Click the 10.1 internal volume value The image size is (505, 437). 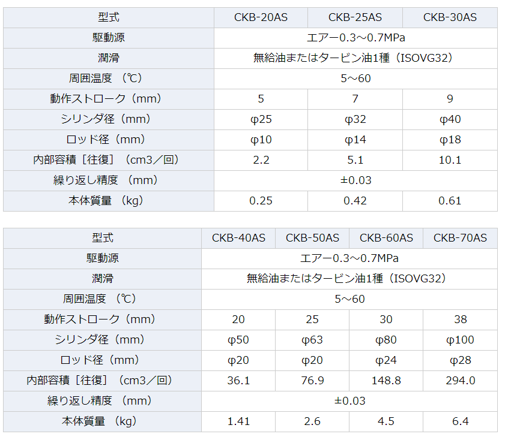coord(450,160)
